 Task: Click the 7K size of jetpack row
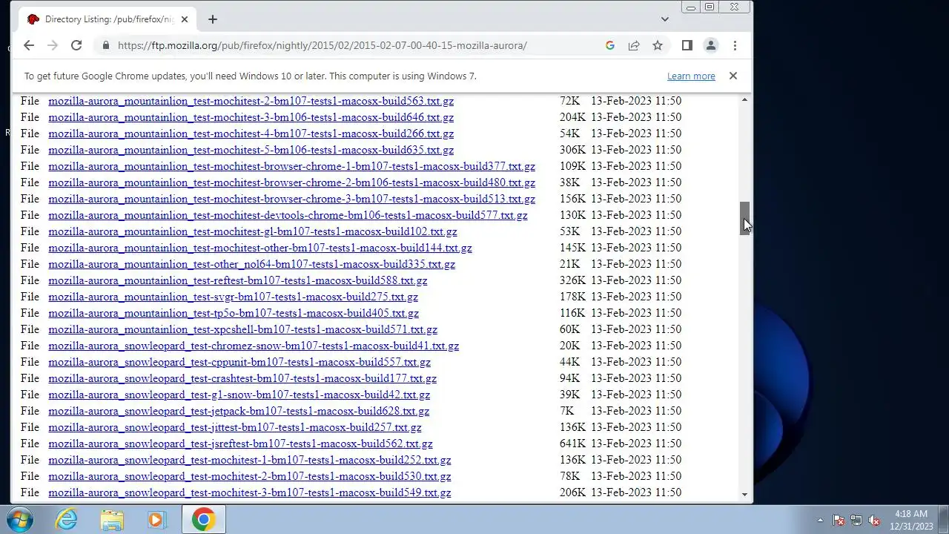point(567,411)
